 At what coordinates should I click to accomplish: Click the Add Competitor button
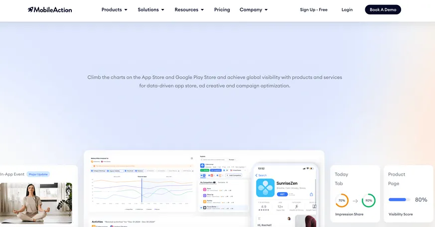(x=234, y=175)
